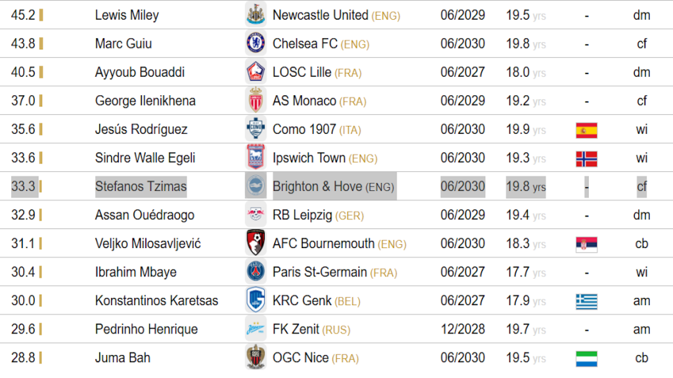Click Juma Bah's name

[123, 358]
